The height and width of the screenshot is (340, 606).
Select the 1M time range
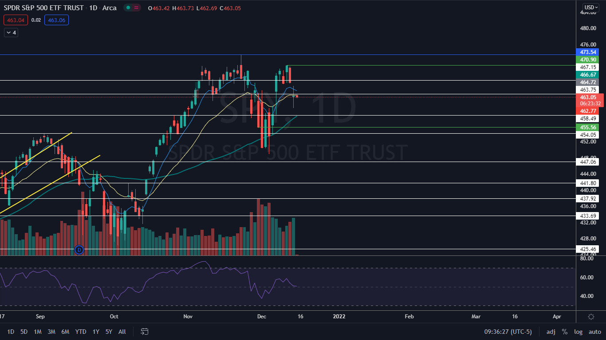(x=38, y=332)
